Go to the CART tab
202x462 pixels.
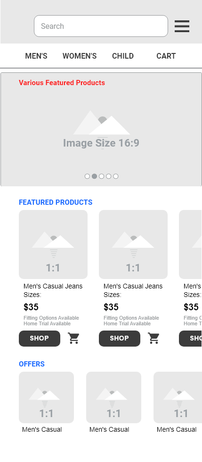click(166, 56)
